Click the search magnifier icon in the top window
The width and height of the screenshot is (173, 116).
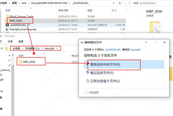point(129,3)
